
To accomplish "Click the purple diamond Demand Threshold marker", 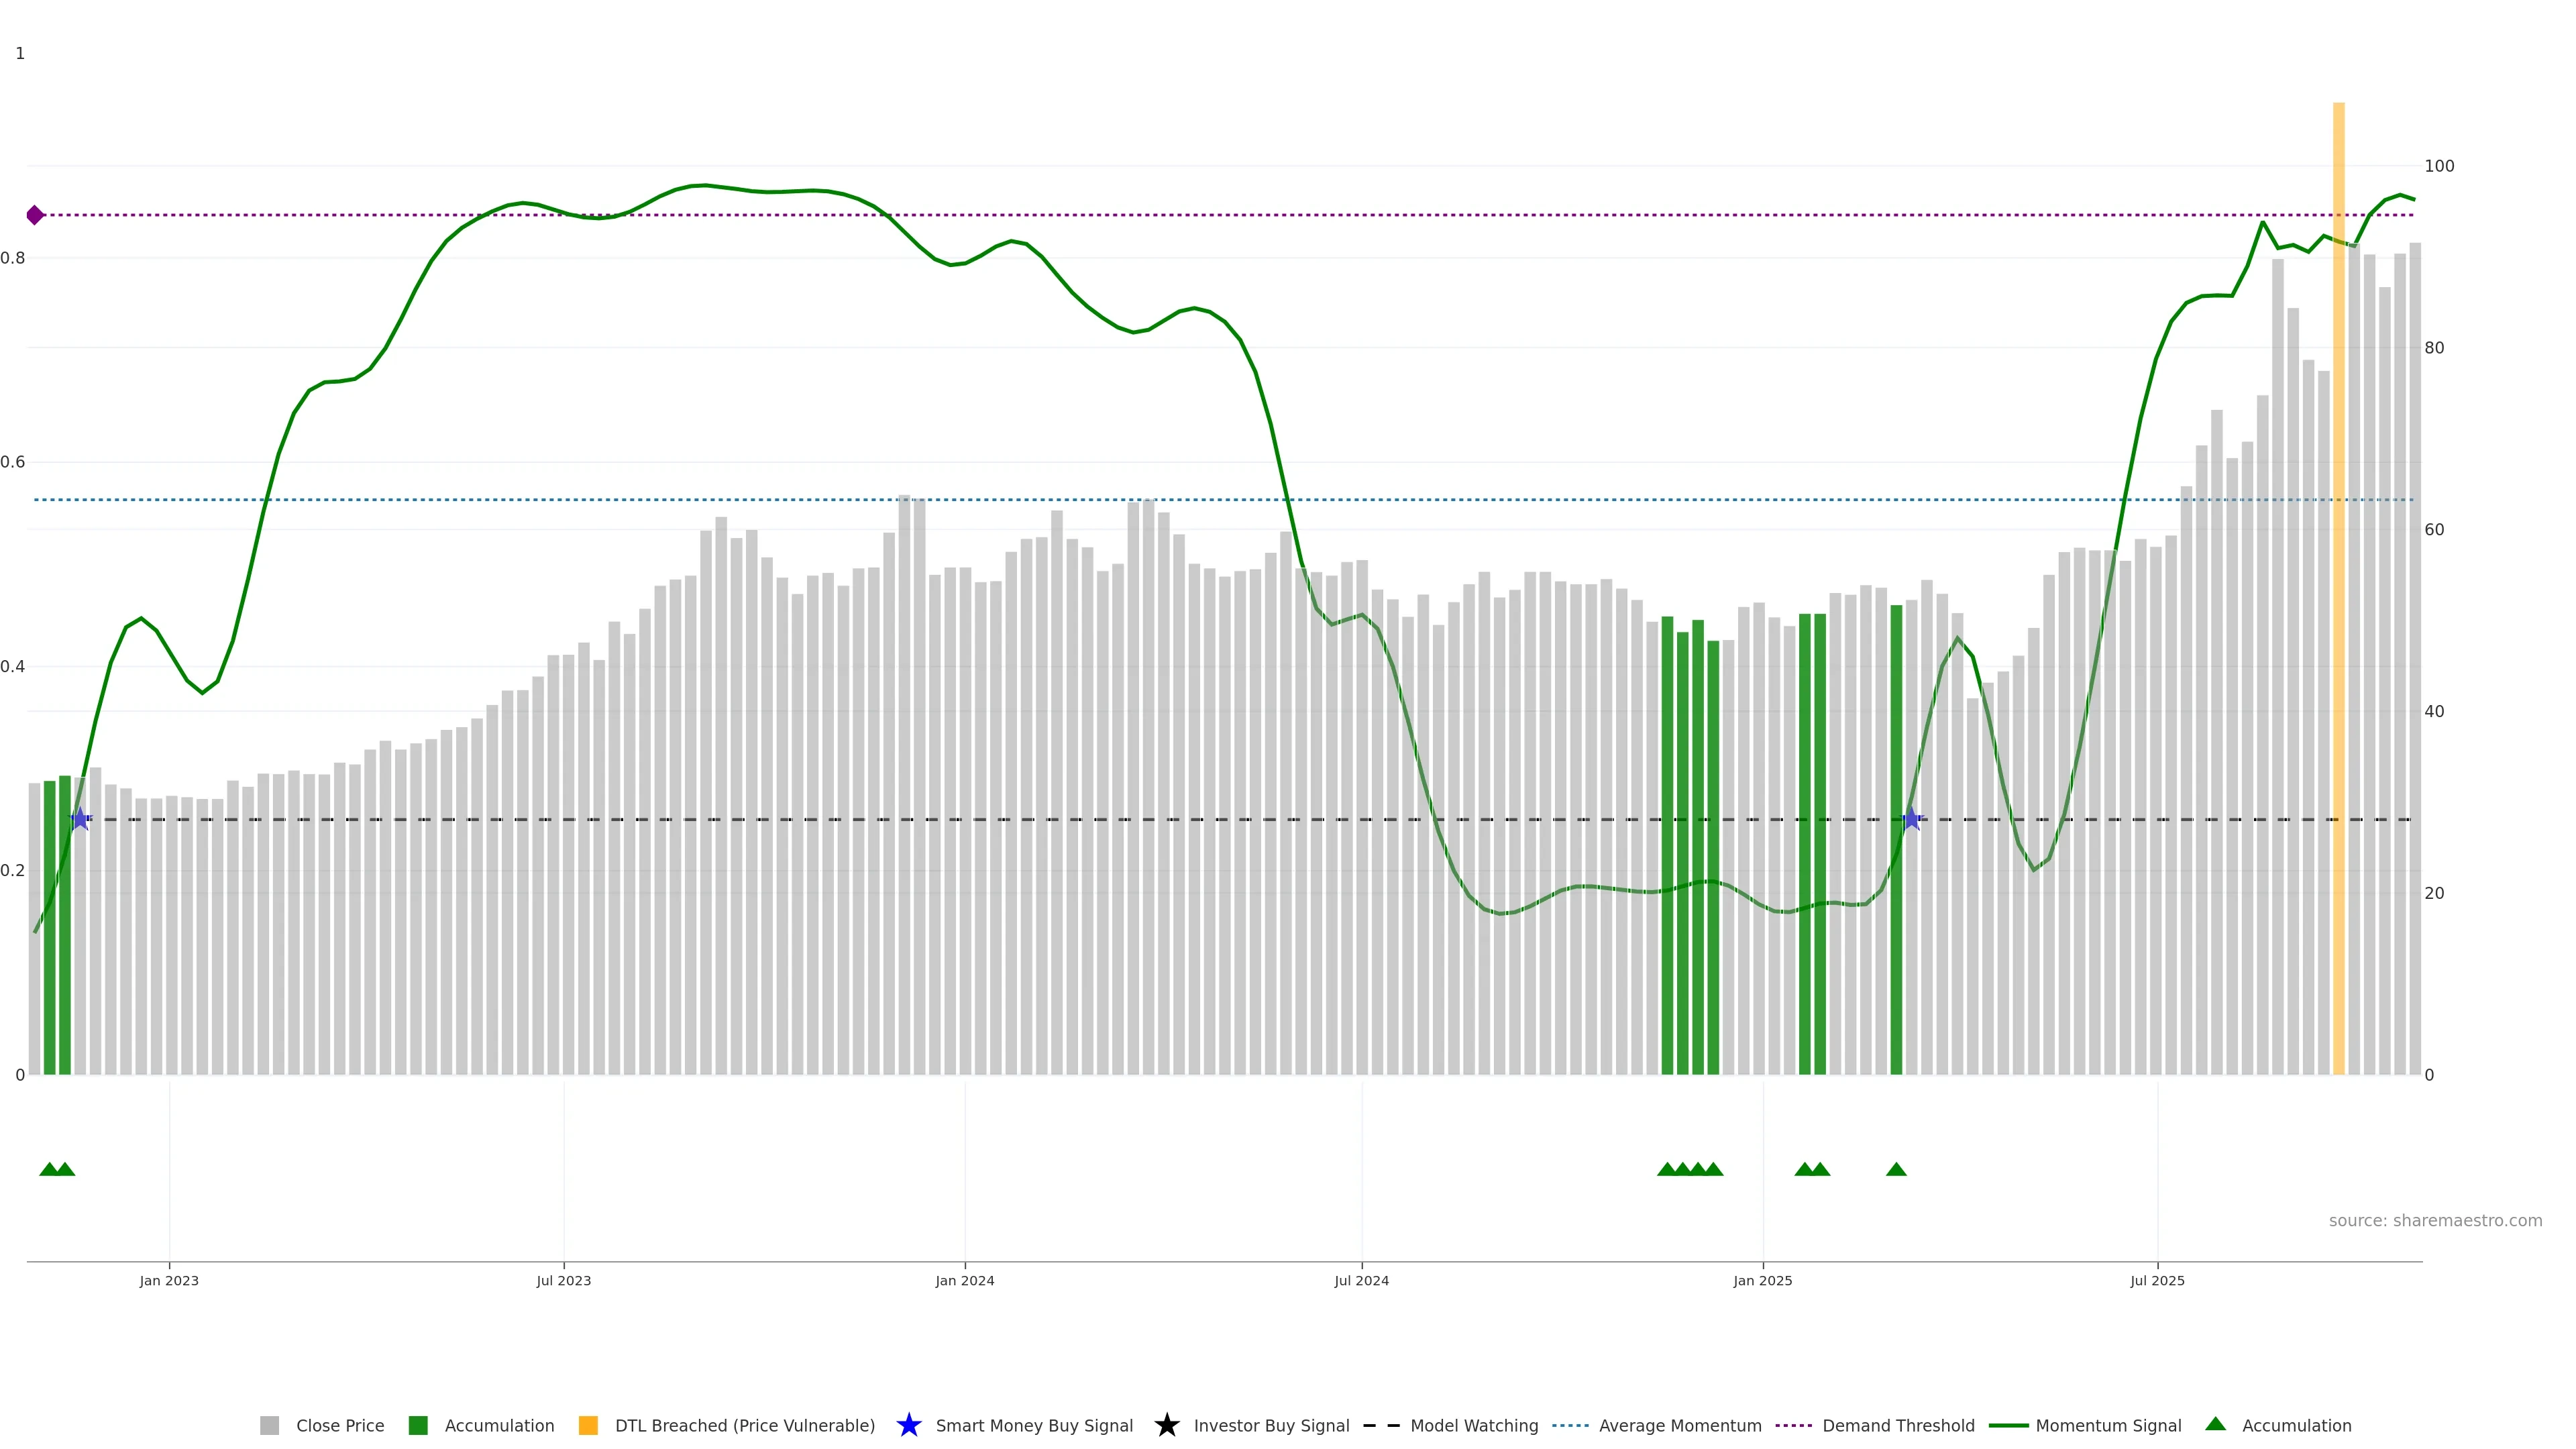I will point(35,215).
